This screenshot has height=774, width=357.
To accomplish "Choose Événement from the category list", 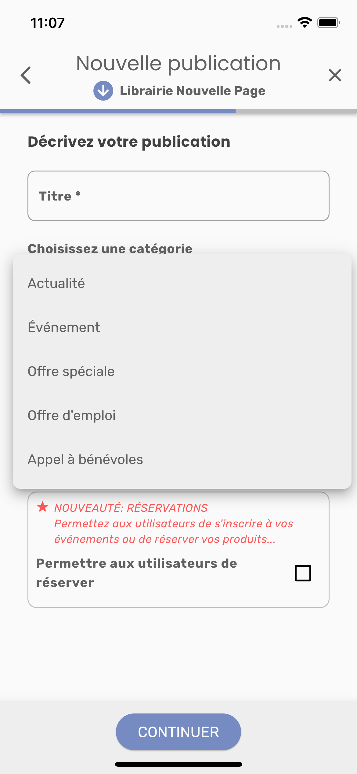I will coord(64,327).
